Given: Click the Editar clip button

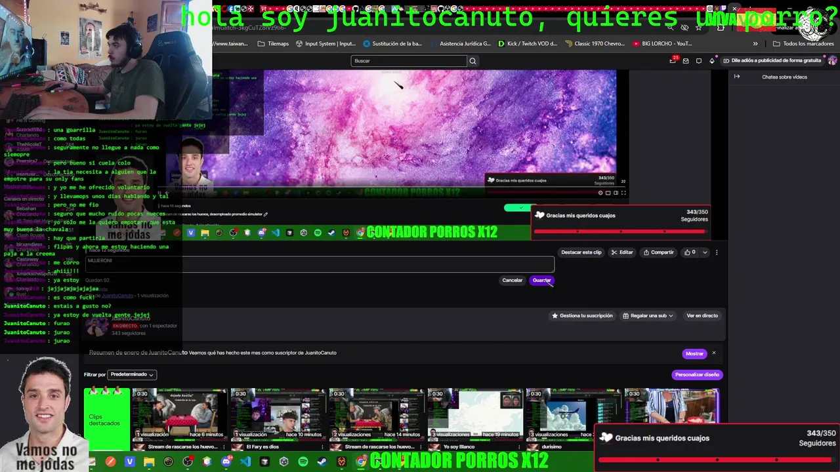Looking at the screenshot, I should point(622,252).
